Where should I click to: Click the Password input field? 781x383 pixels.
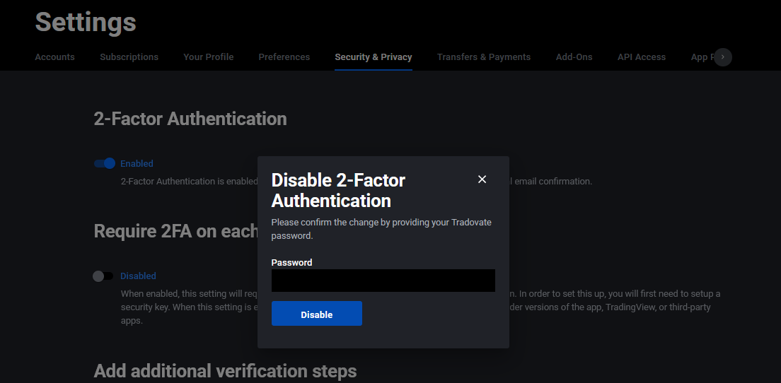point(383,281)
